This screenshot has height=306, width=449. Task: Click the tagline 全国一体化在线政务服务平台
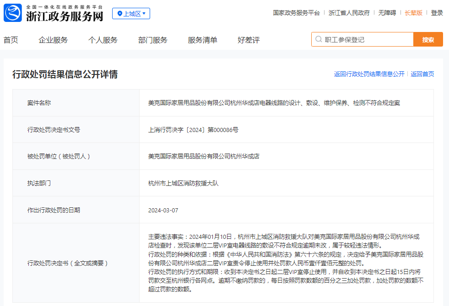coord(65,7)
